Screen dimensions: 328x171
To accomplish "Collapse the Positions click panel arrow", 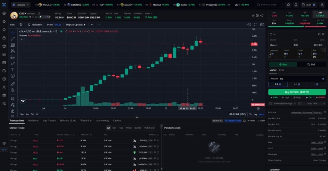I will 161,126.
